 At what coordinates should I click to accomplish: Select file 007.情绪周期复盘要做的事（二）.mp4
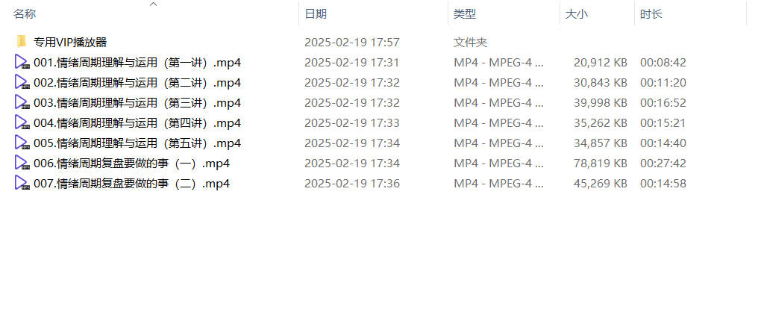pyautogui.click(x=131, y=184)
